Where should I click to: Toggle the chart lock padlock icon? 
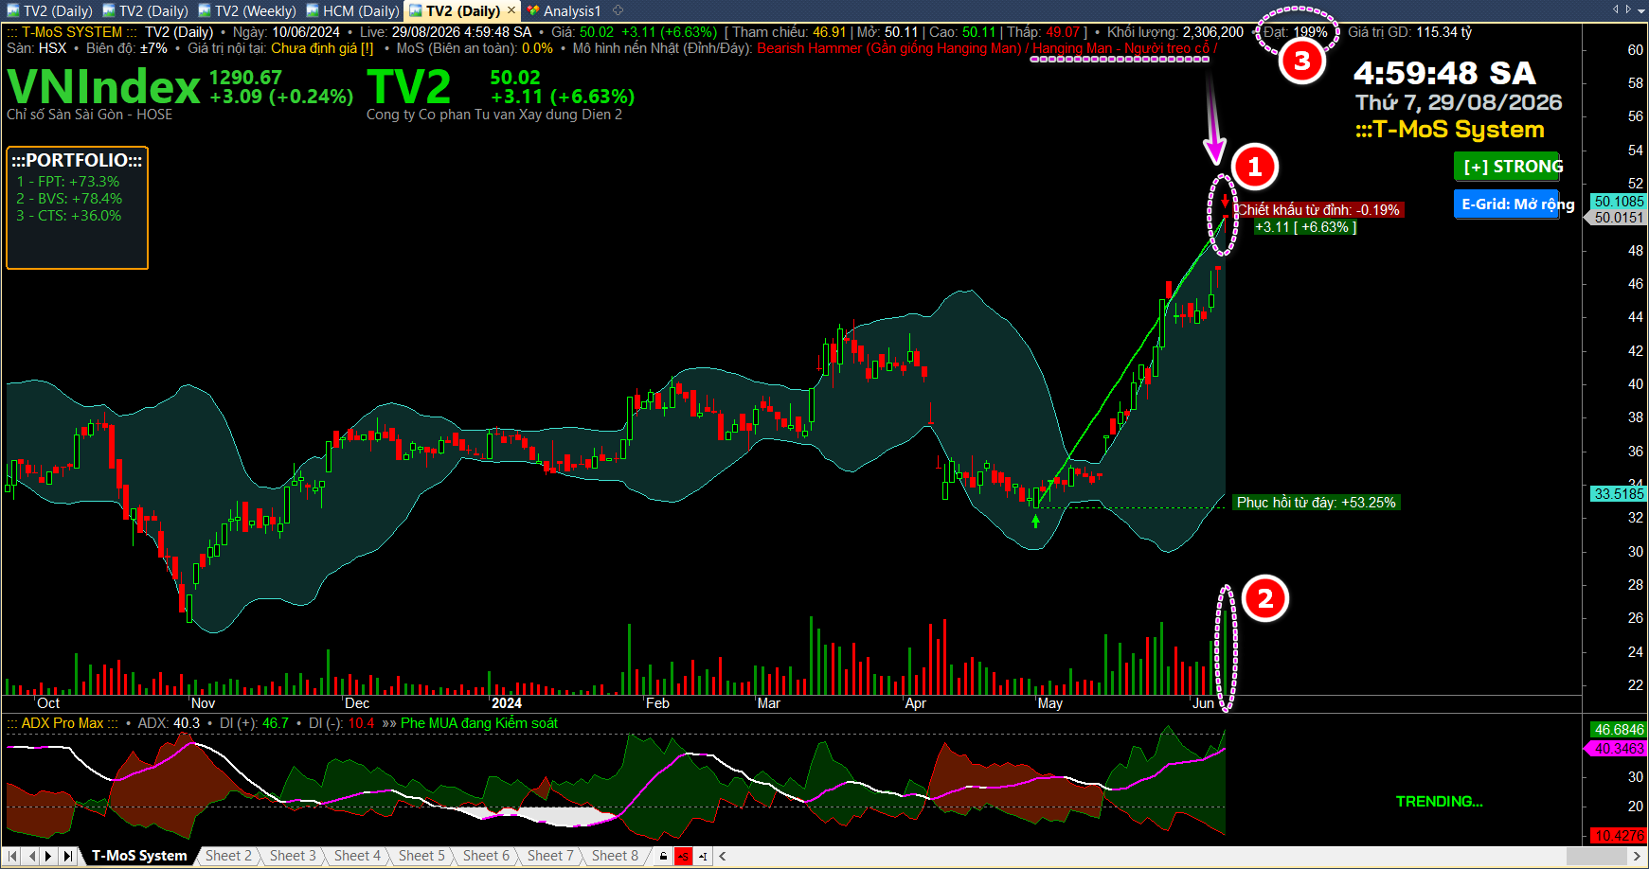coord(663,856)
